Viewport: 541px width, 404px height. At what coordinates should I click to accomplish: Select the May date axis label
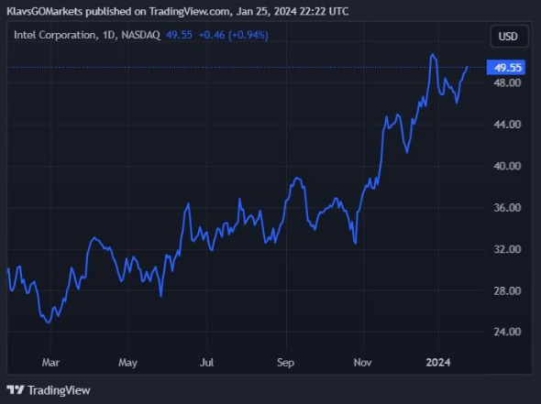click(127, 363)
